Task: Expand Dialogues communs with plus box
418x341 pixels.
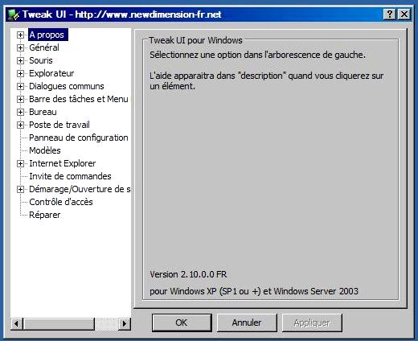Action: click(20, 87)
